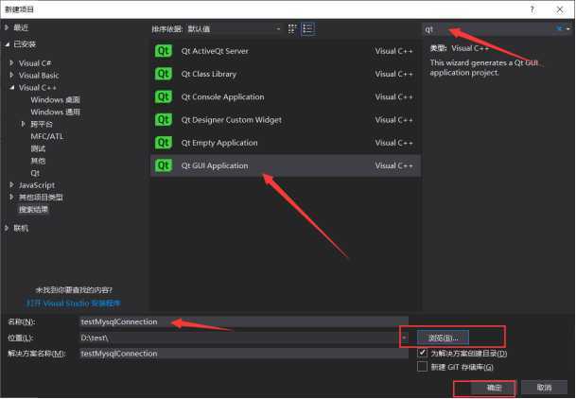Choose the Qt Empty Application row label
The height and width of the screenshot is (399, 576).
[x=219, y=143]
